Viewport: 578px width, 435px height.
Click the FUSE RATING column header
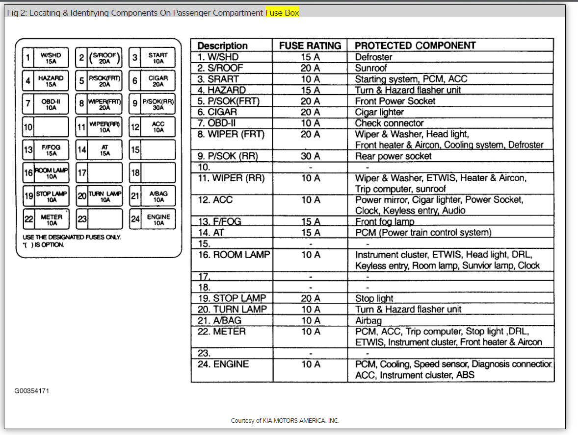pyautogui.click(x=310, y=46)
